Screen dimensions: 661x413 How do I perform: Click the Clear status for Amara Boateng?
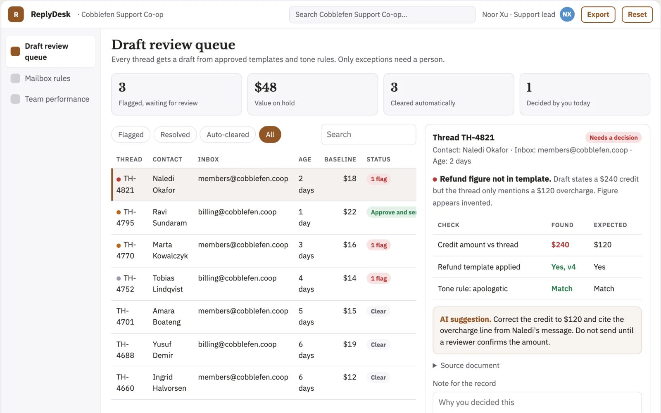pos(378,311)
